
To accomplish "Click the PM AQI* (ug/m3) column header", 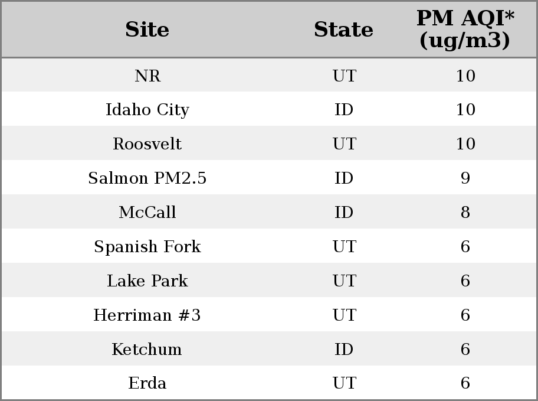I will (465, 29).
